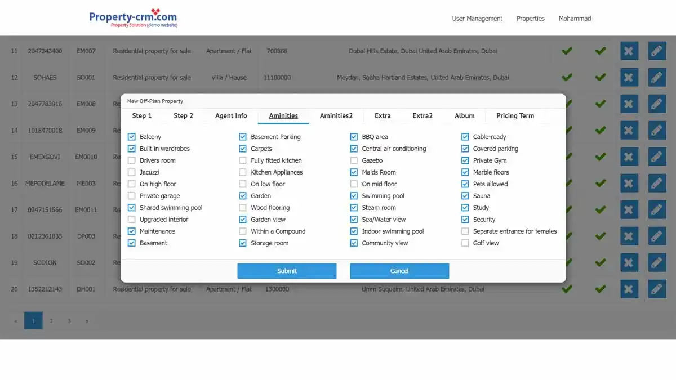676x380 pixels.
Task: Switch to the Step 1 tab
Action: tap(142, 116)
